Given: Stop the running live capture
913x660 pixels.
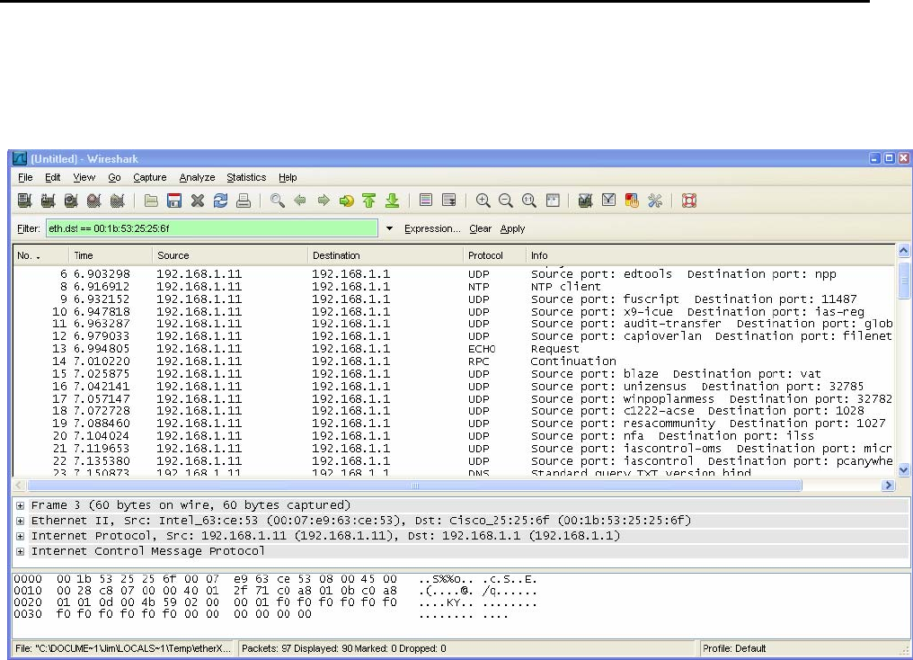Looking at the screenshot, I should point(93,201).
